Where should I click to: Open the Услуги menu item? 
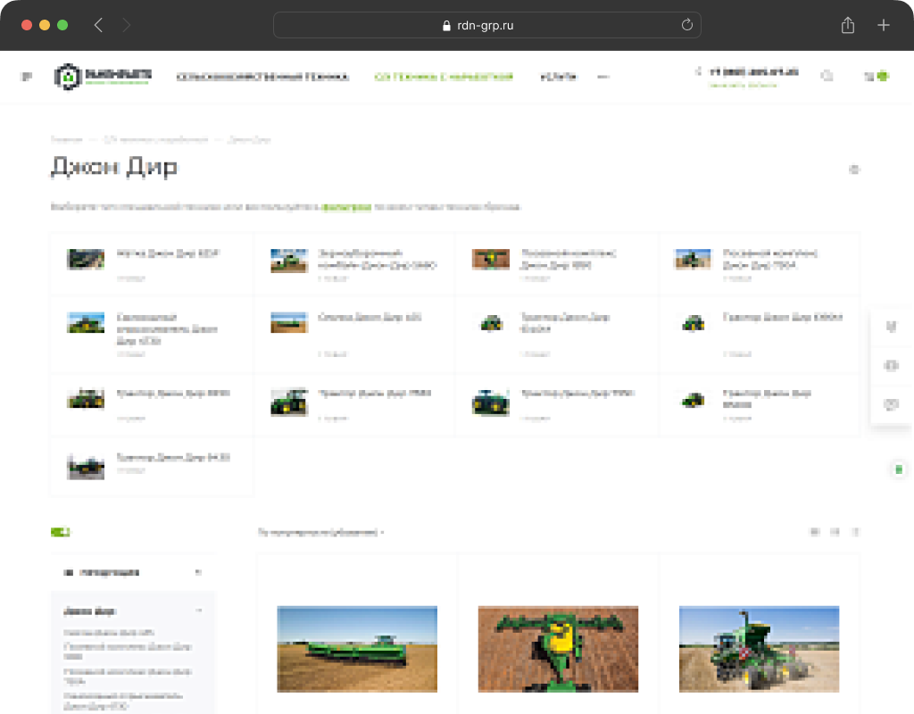[558, 78]
